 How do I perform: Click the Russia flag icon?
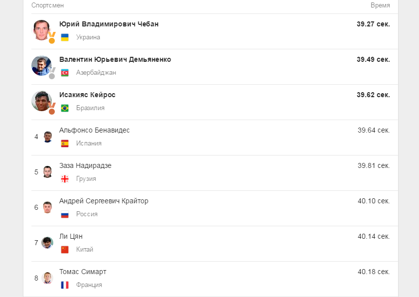65,214
